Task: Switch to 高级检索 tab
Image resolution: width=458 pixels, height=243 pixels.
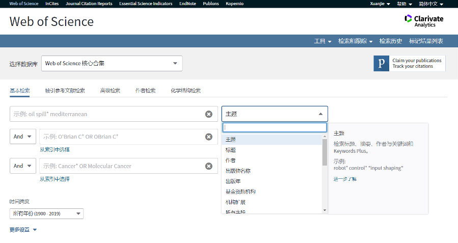Action: 110,91
